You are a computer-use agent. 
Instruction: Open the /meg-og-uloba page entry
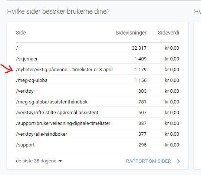point(32,80)
